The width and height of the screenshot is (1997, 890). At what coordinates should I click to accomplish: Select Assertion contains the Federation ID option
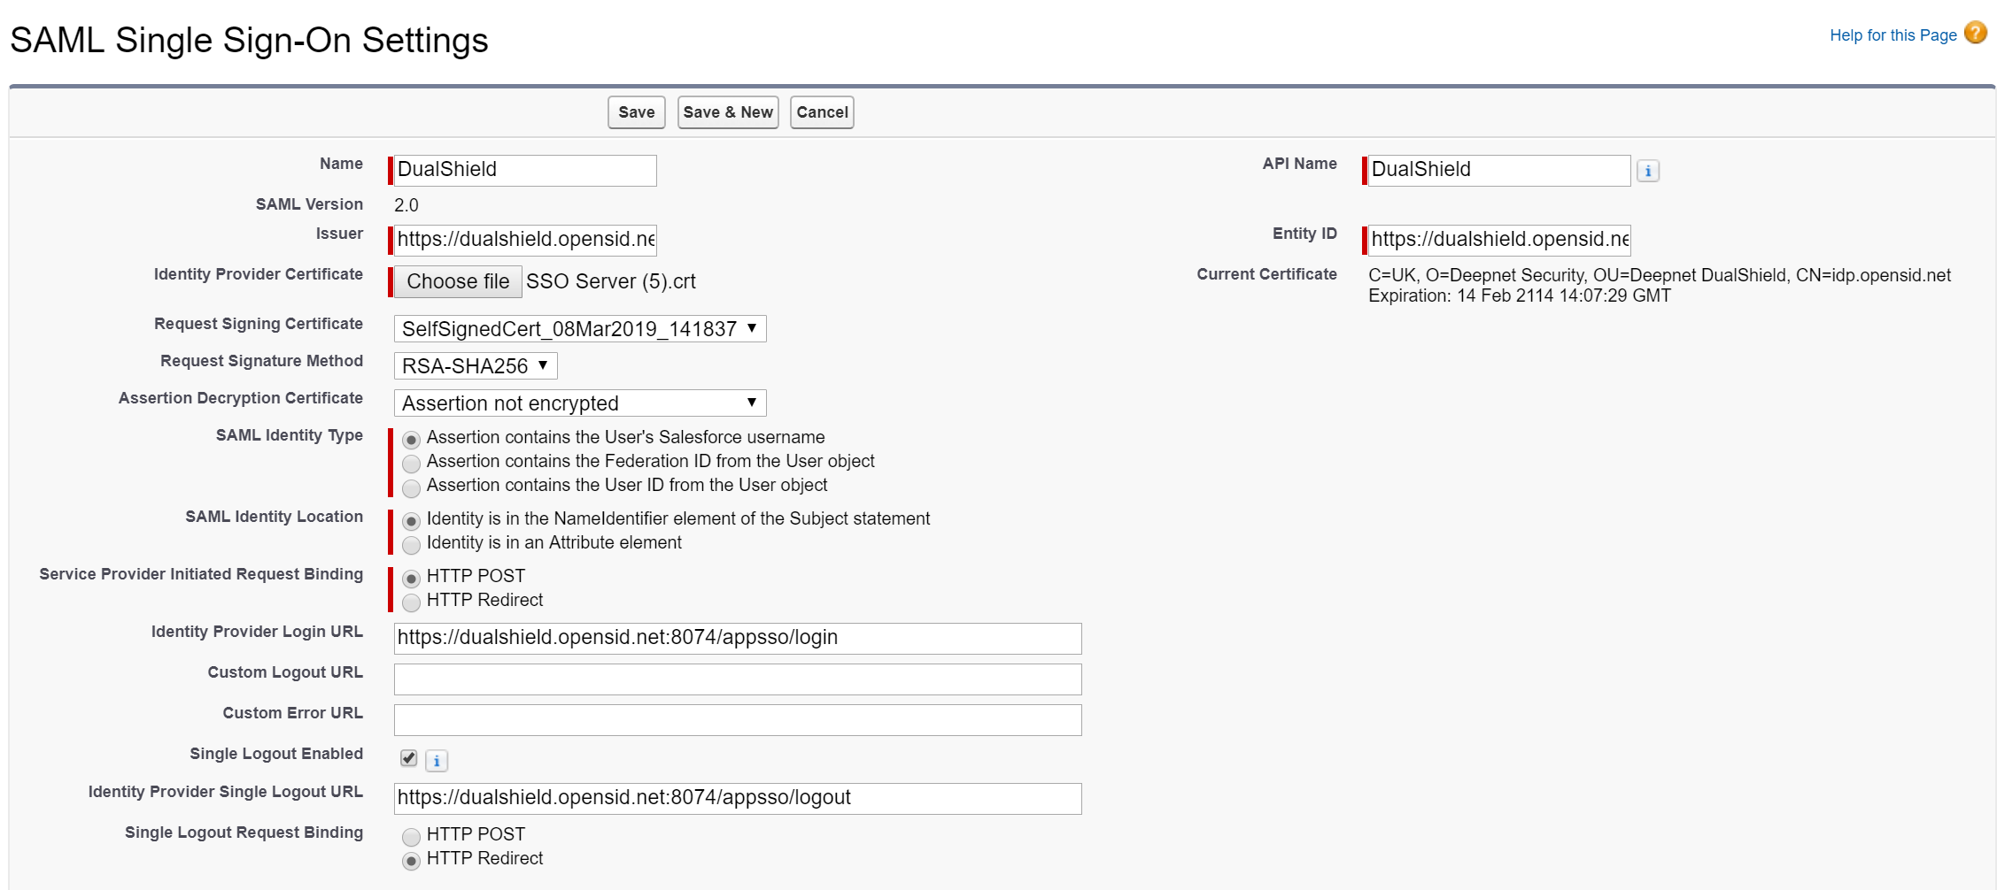click(x=411, y=464)
